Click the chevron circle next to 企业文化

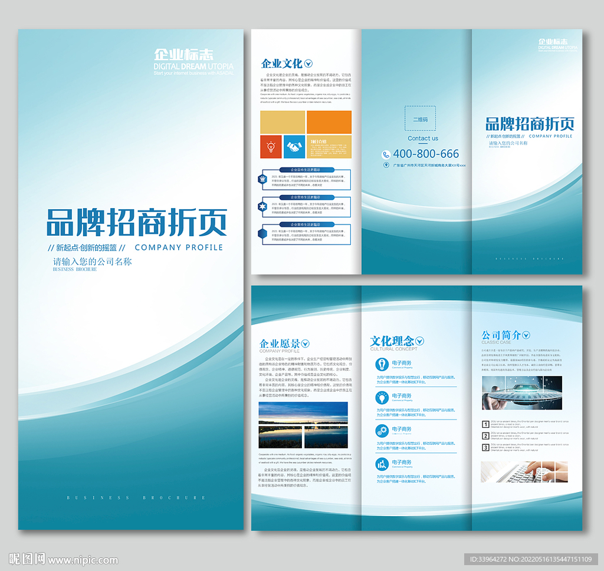(x=308, y=64)
